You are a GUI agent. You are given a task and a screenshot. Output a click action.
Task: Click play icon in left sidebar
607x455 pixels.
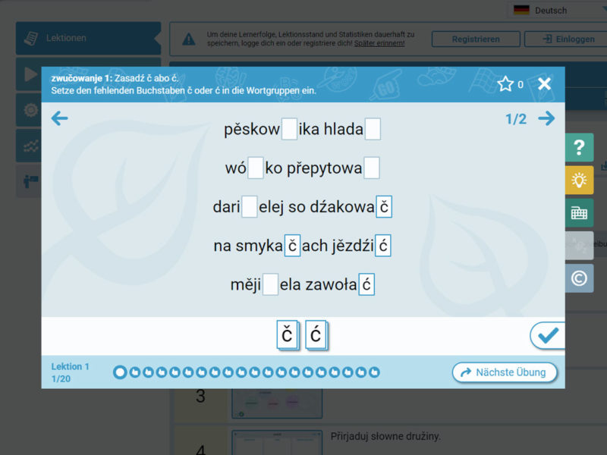(30, 74)
